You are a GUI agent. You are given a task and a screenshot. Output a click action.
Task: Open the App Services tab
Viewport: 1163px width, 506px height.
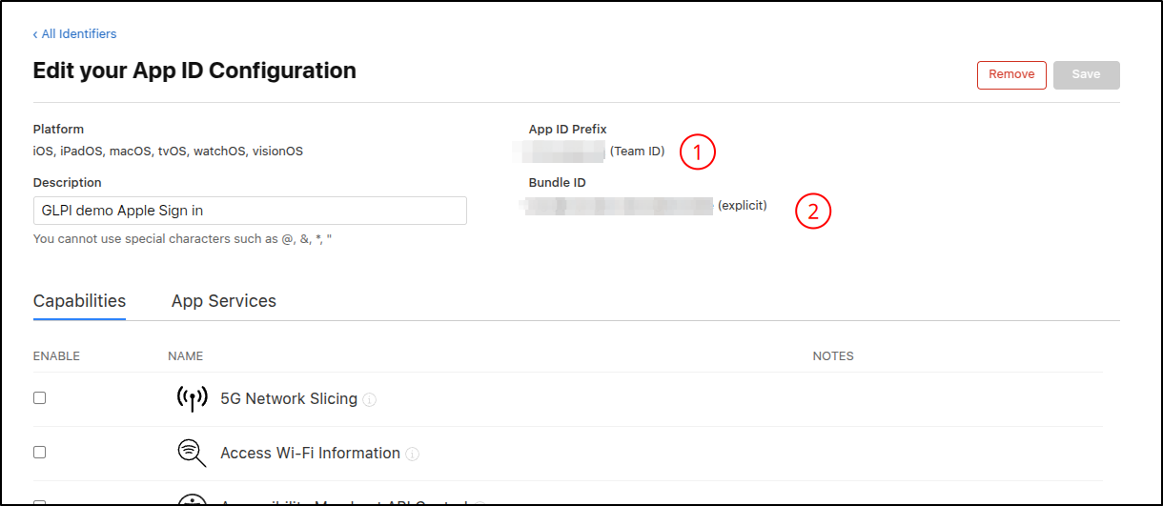point(224,301)
